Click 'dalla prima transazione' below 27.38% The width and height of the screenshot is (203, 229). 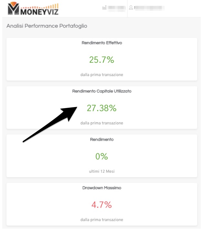point(102,123)
